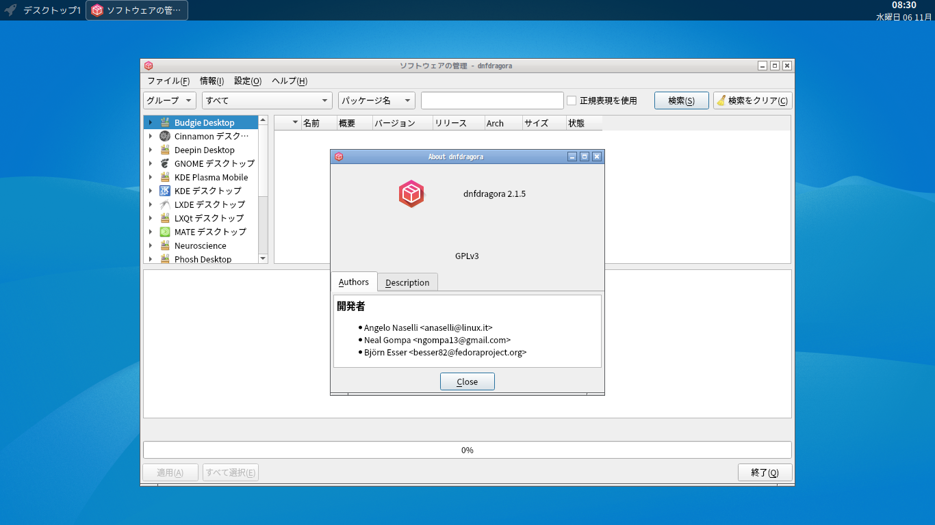
Task: Click the 検索 search button
Action: point(681,100)
